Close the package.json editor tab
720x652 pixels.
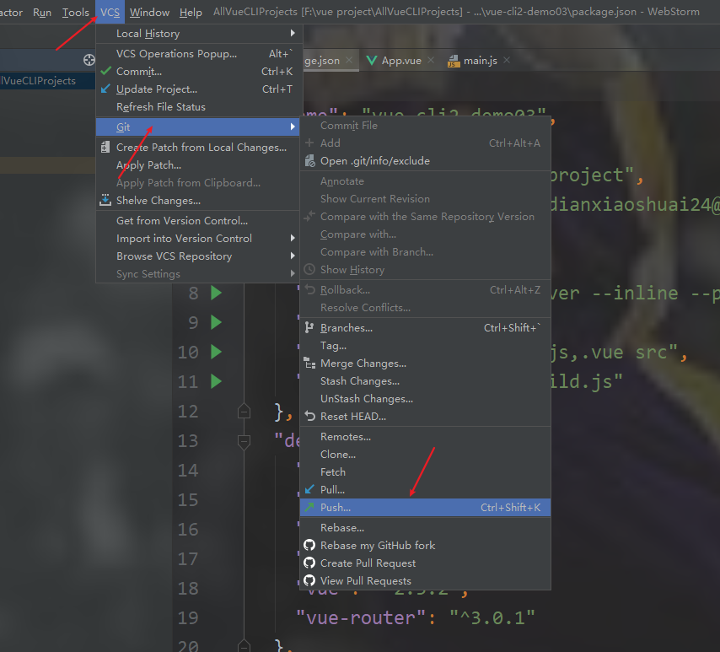pyautogui.click(x=349, y=60)
